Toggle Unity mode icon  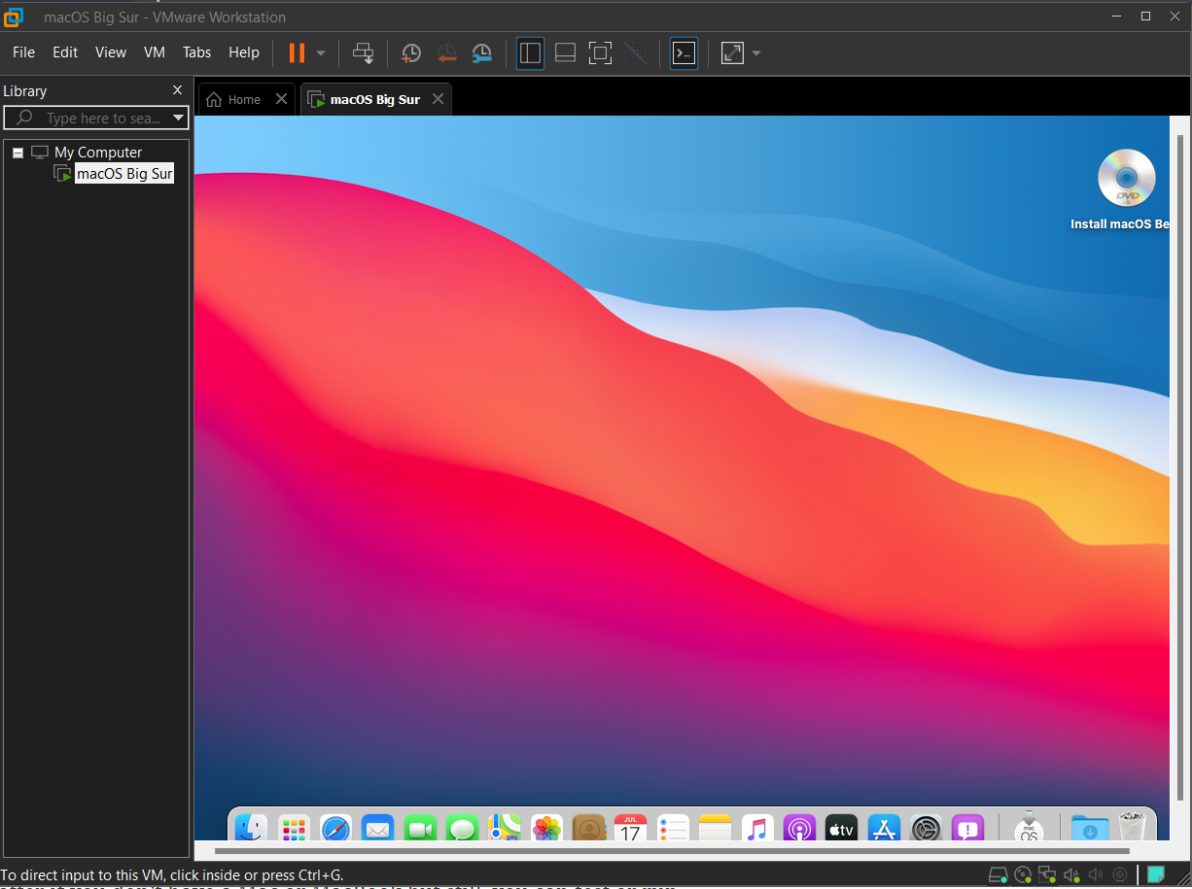point(635,53)
